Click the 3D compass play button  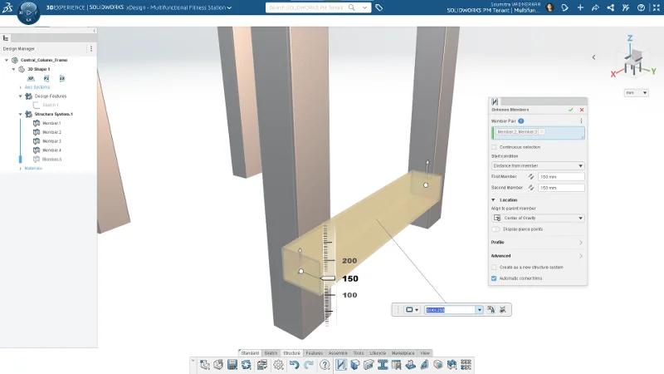coord(27,13)
